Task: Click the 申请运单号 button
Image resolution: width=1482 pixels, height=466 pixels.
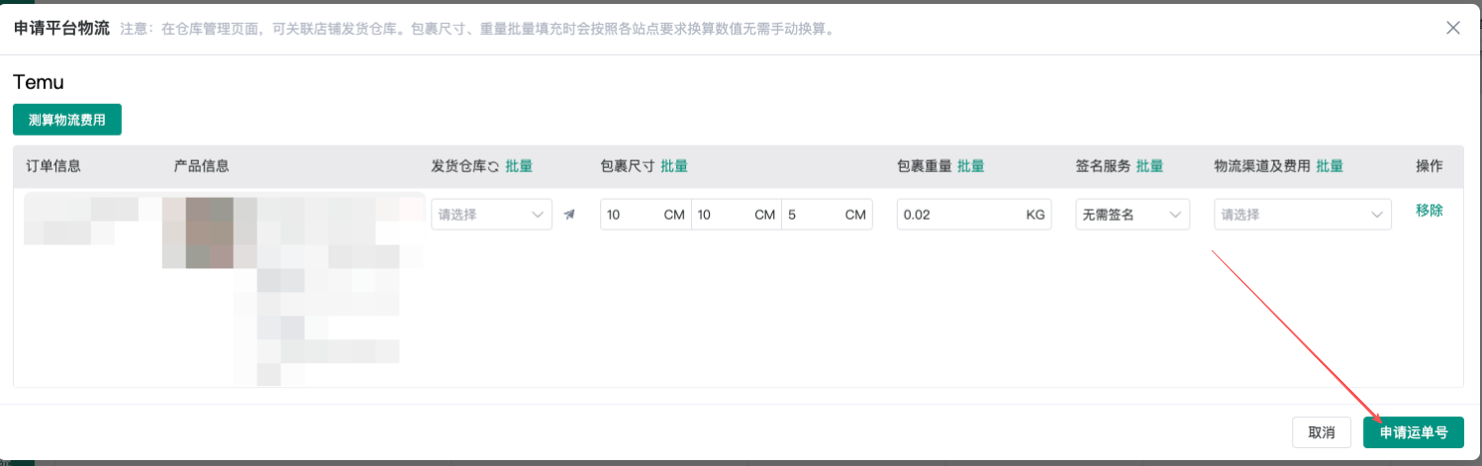Action: tap(1413, 432)
